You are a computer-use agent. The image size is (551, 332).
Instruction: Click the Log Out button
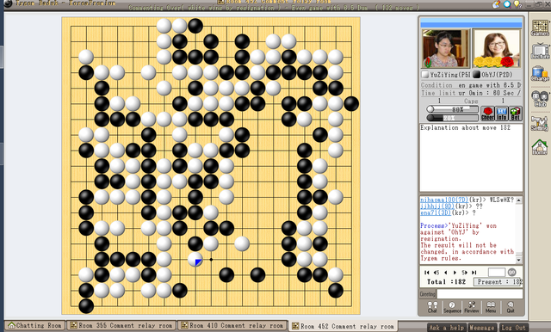[x=513, y=328]
